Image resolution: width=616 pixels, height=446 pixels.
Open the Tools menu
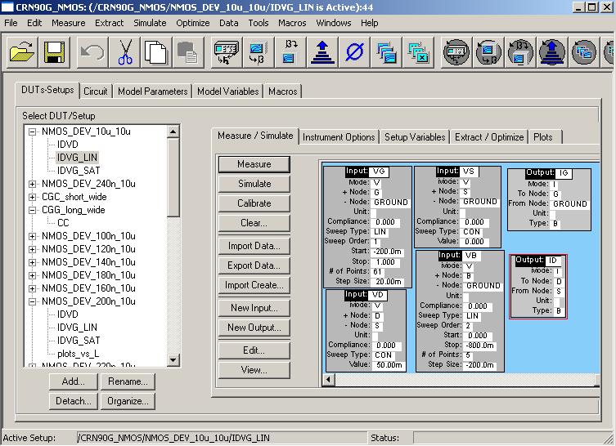259,23
